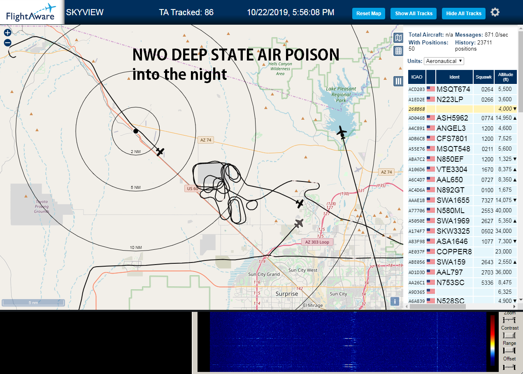Select aircraft SWA159 in the table
Image resolution: width=523 pixels, height=374 pixels.
click(x=463, y=262)
